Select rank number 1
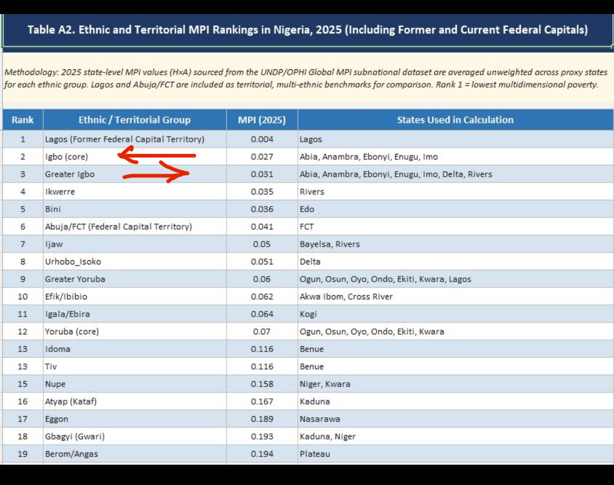The height and width of the screenshot is (485, 614). (x=23, y=139)
